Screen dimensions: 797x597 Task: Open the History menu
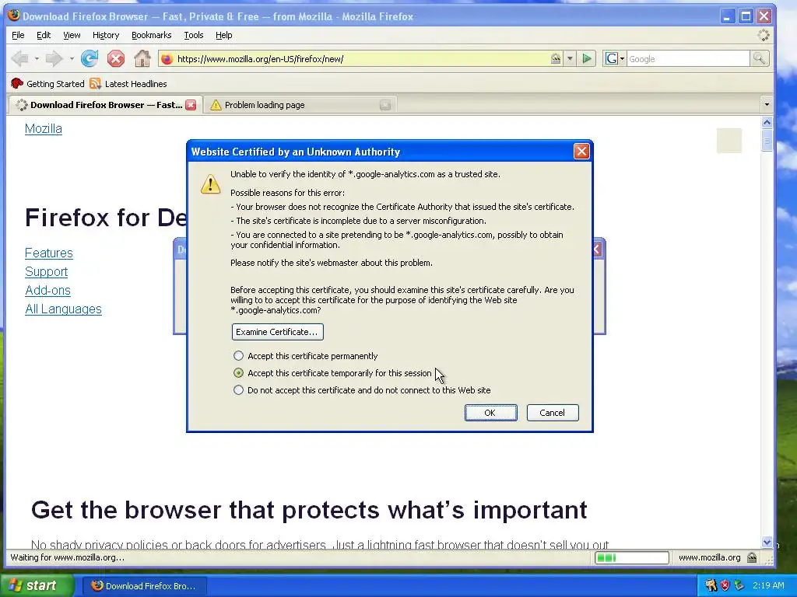pos(106,35)
